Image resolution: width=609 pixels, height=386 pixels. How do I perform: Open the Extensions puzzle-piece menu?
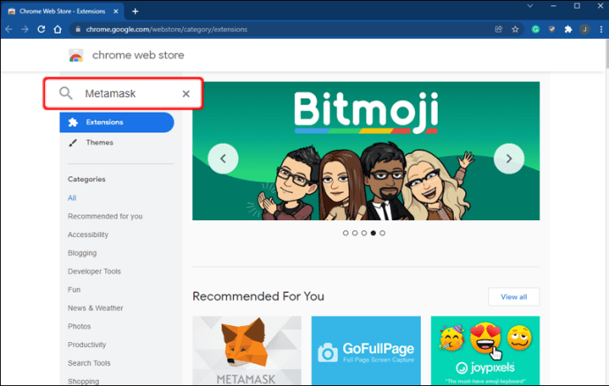(568, 29)
